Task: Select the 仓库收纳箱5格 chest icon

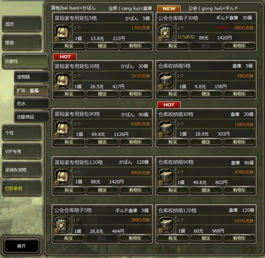Action: [x=166, y=81]
